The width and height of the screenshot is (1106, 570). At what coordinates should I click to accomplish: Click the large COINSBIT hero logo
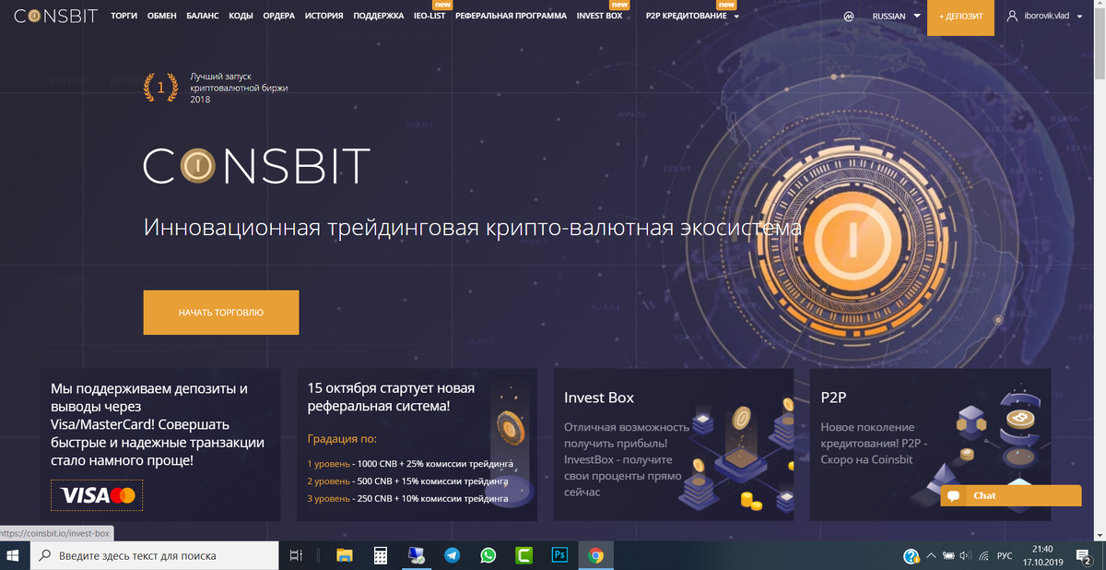coord(256,165)
